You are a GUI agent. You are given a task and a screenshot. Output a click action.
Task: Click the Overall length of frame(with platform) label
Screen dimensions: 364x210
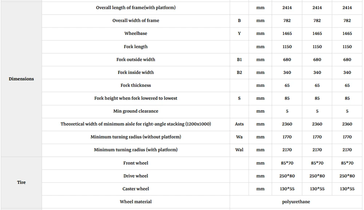coord(136,8)
